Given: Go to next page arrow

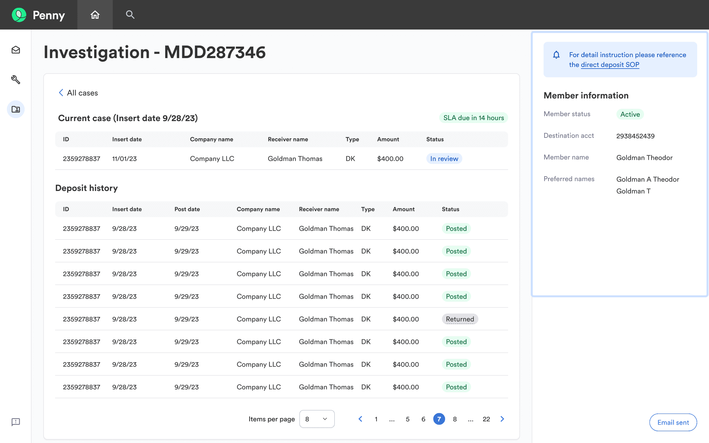Looking at the screenshot, I should pos(502,419).
